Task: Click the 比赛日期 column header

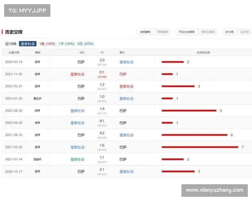Action: (x=14, y=53)
